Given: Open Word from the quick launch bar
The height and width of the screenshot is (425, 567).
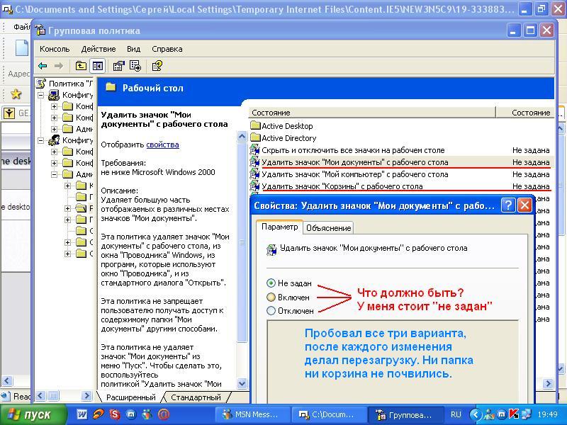Looking at the screenshot, I should click(x=82, y=414).
